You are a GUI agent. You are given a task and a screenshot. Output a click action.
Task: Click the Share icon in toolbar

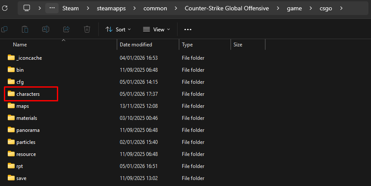[66, 29]
